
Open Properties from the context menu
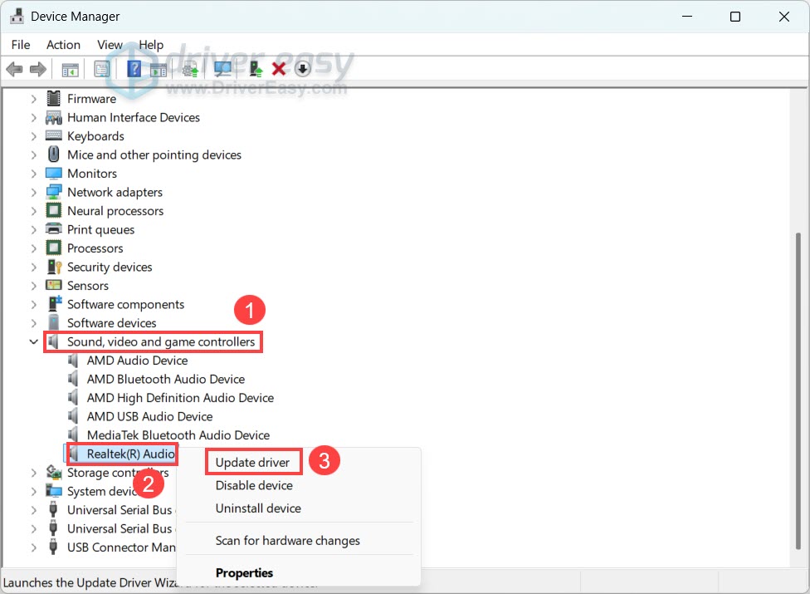point(244,572)
